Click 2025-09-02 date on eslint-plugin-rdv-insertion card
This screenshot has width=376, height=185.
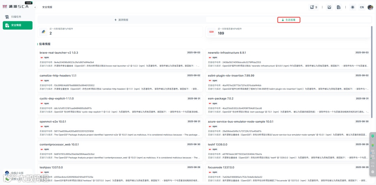click(362, 75)
